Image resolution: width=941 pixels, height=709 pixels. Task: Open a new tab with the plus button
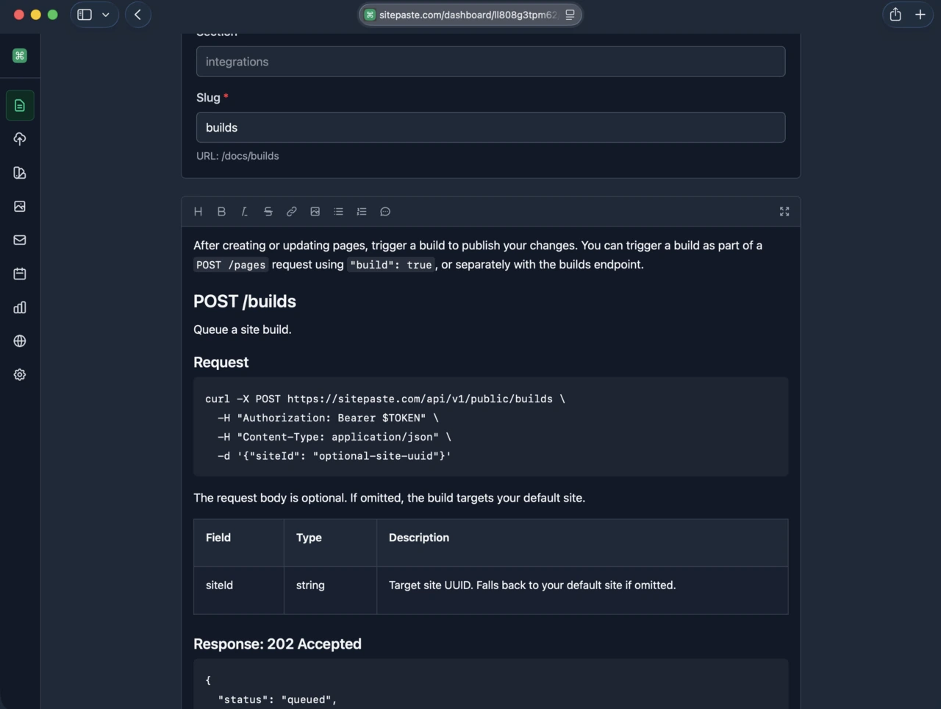click(920, 15)
